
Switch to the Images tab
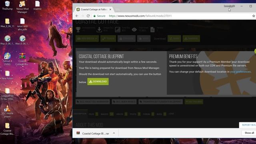(x=107, y=114)
